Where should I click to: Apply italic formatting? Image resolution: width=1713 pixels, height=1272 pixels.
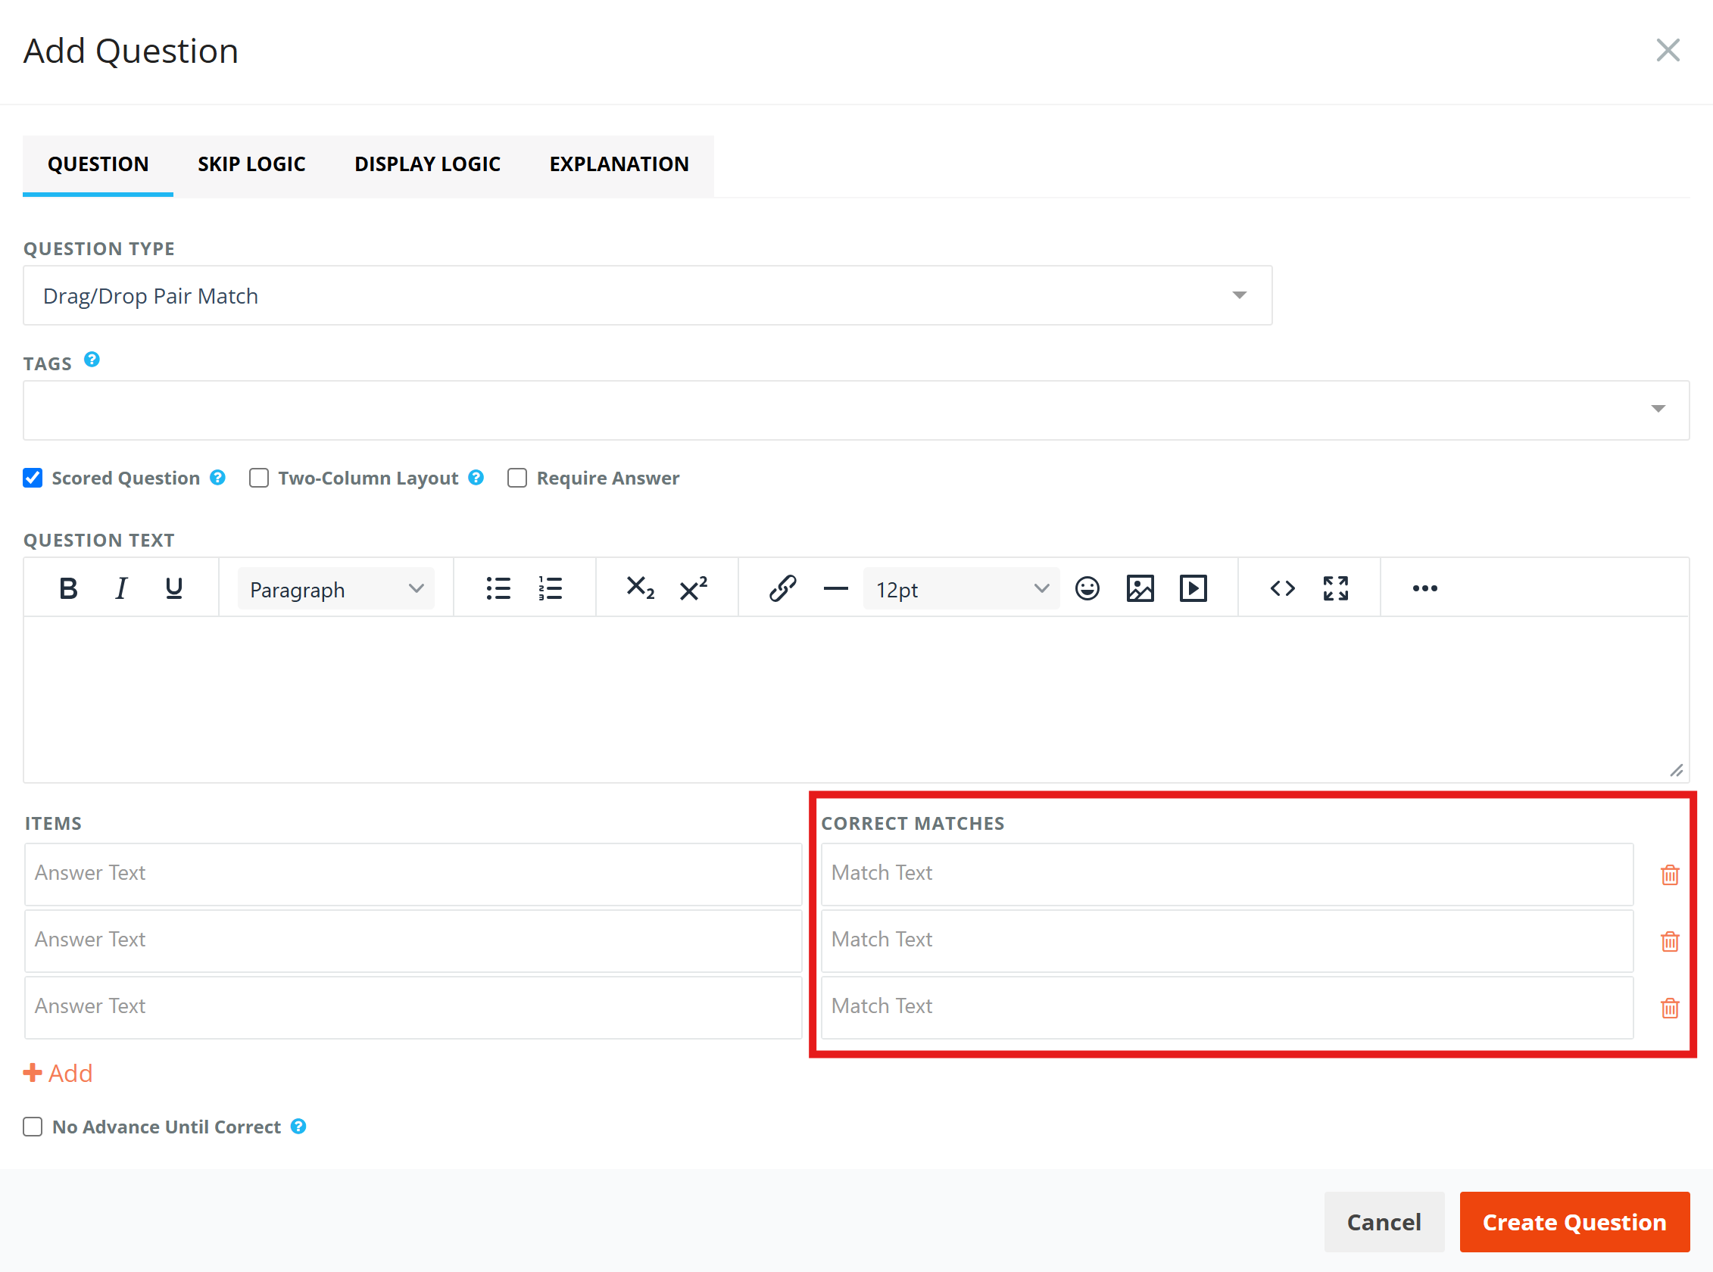pos(121,589)
